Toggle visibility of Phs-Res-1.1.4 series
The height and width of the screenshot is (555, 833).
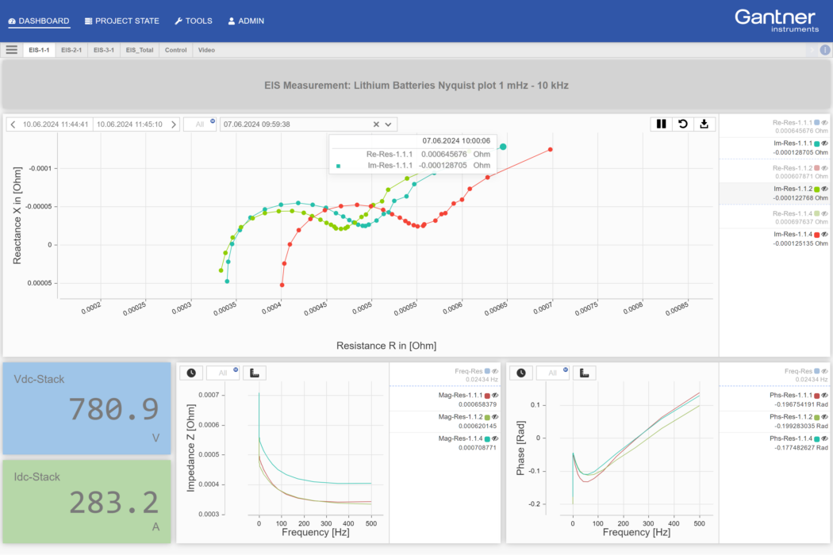coord(825,438)
